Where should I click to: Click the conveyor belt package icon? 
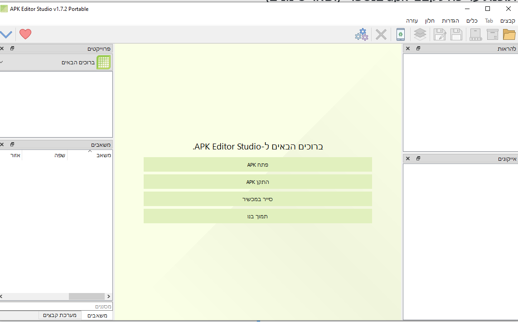pyautogui.click(x=475, y=34)
